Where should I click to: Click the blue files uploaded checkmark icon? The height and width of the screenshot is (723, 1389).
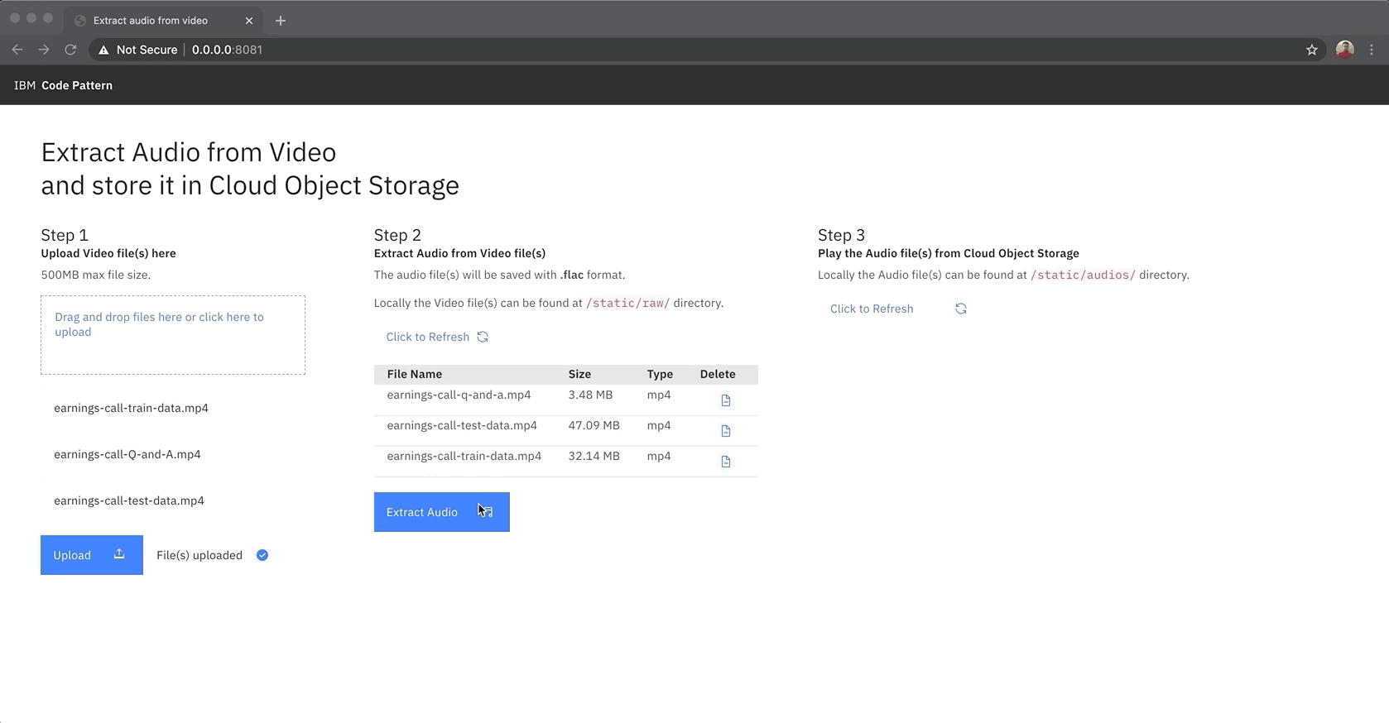[x=262, y=555]
